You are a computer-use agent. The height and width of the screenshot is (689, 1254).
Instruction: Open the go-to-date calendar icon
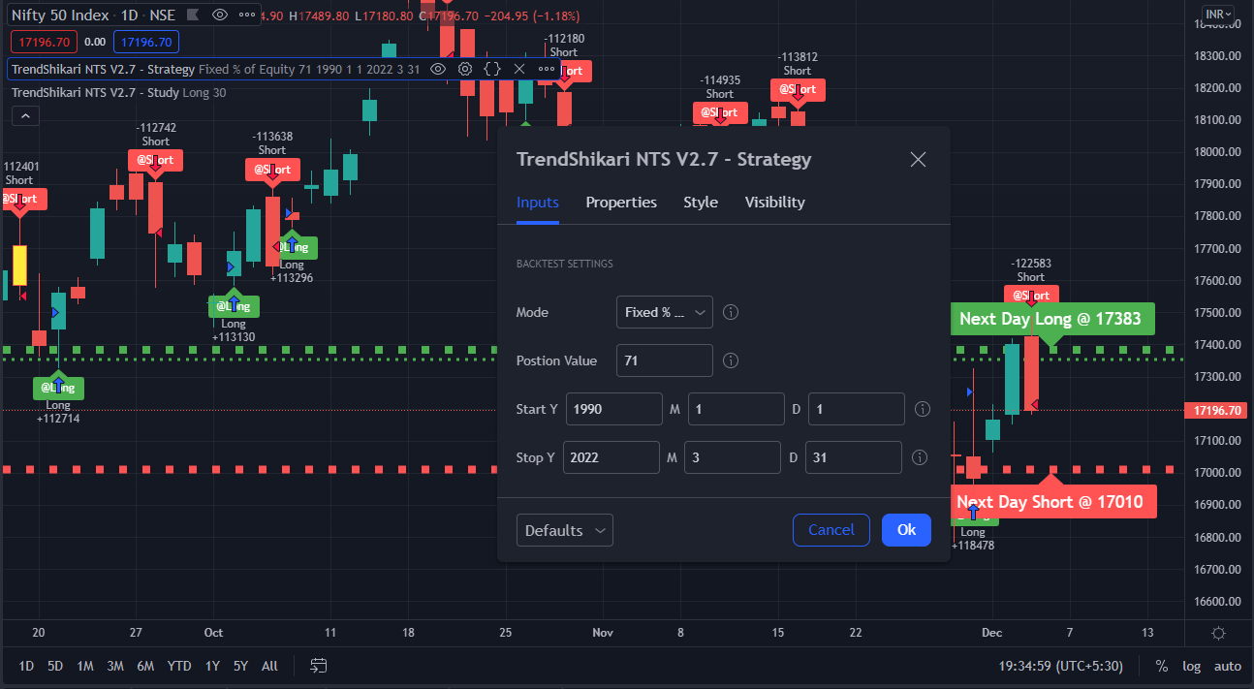point(319,666)
